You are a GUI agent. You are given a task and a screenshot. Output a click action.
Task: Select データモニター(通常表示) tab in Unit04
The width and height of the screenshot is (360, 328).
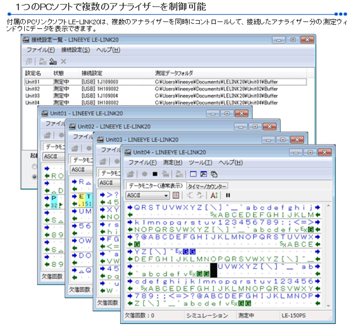coord(156,185)
